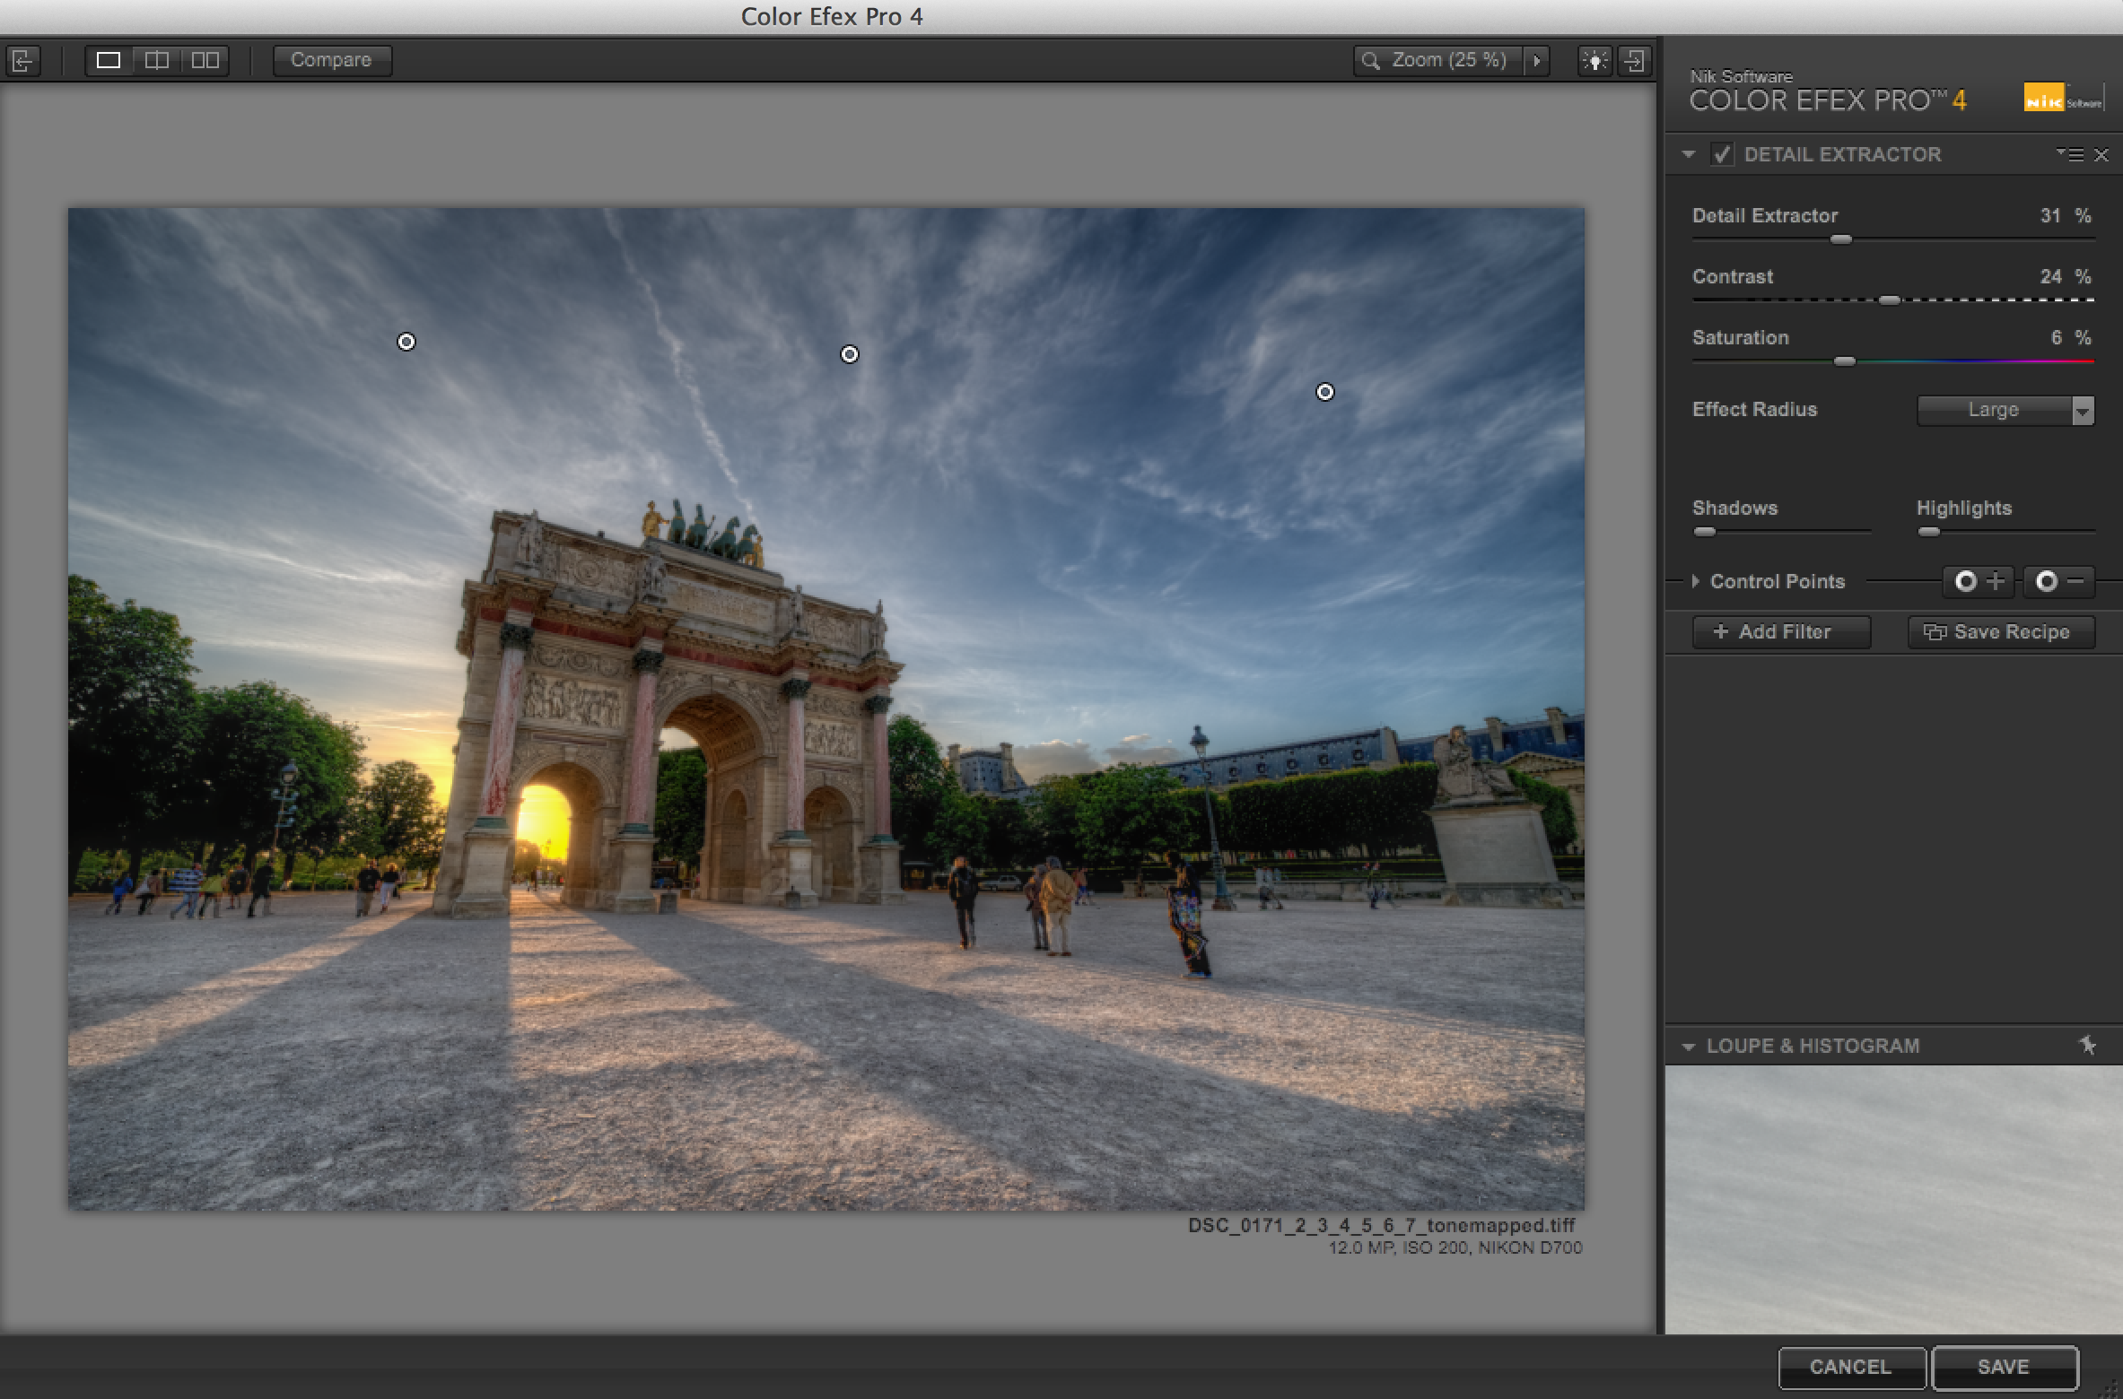Click the Shadows slider handle
The width and height of the screenshot is (2123, 1399).
(x=1704, y=532)
